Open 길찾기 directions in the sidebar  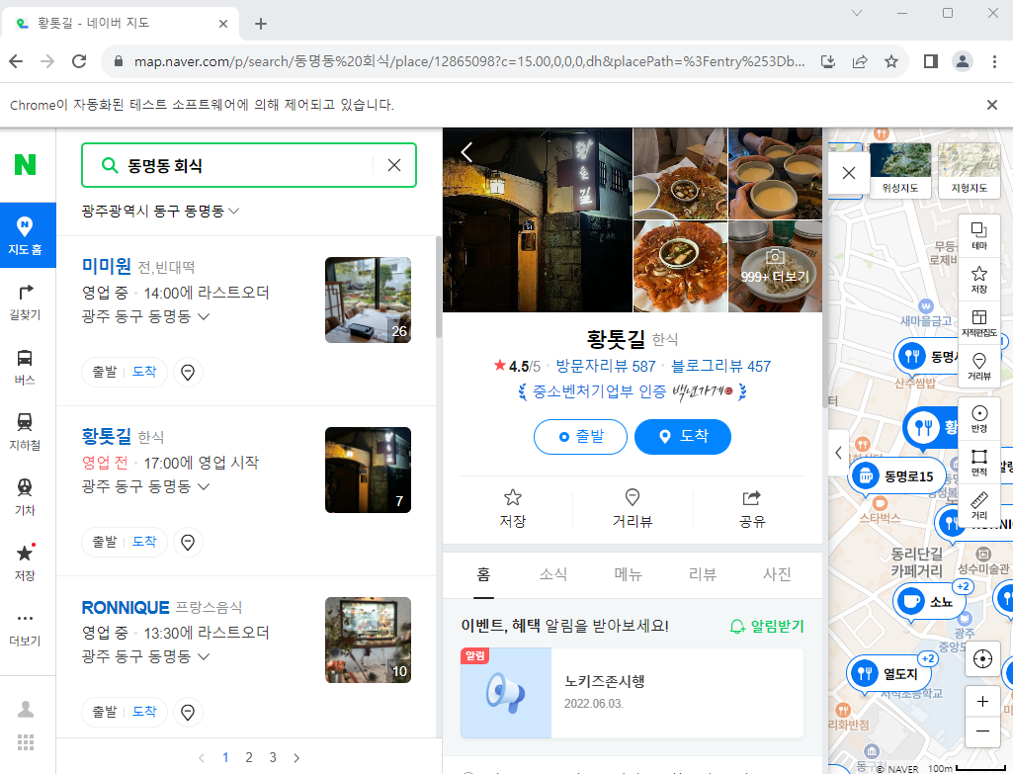[x=25, y=301]
